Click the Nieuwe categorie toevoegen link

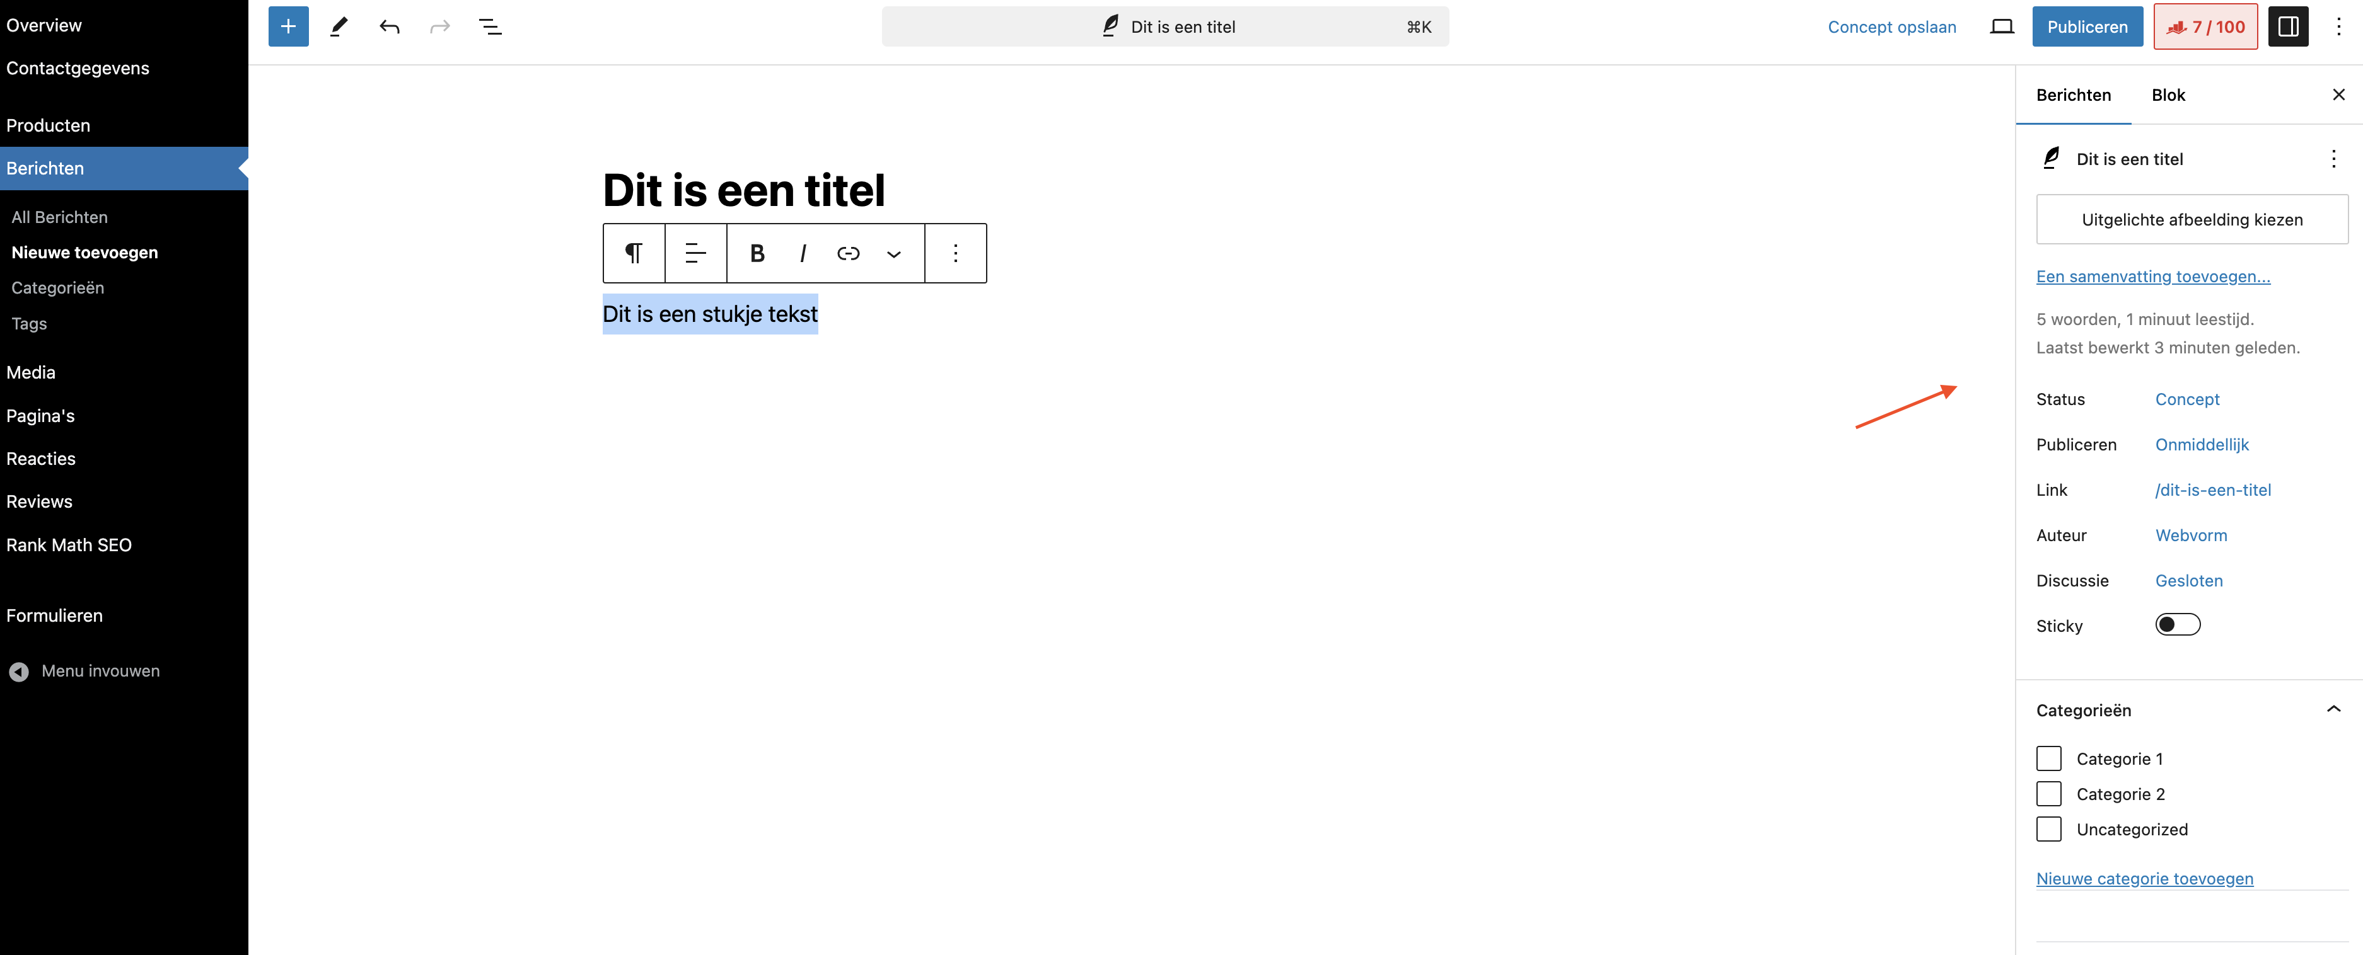point(2144,879)
